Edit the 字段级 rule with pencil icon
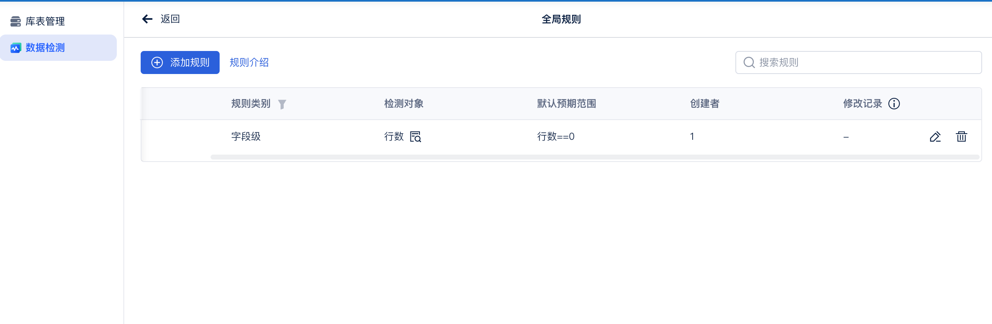Viewport: 992px width, 324px height. (x=935, y=137)
